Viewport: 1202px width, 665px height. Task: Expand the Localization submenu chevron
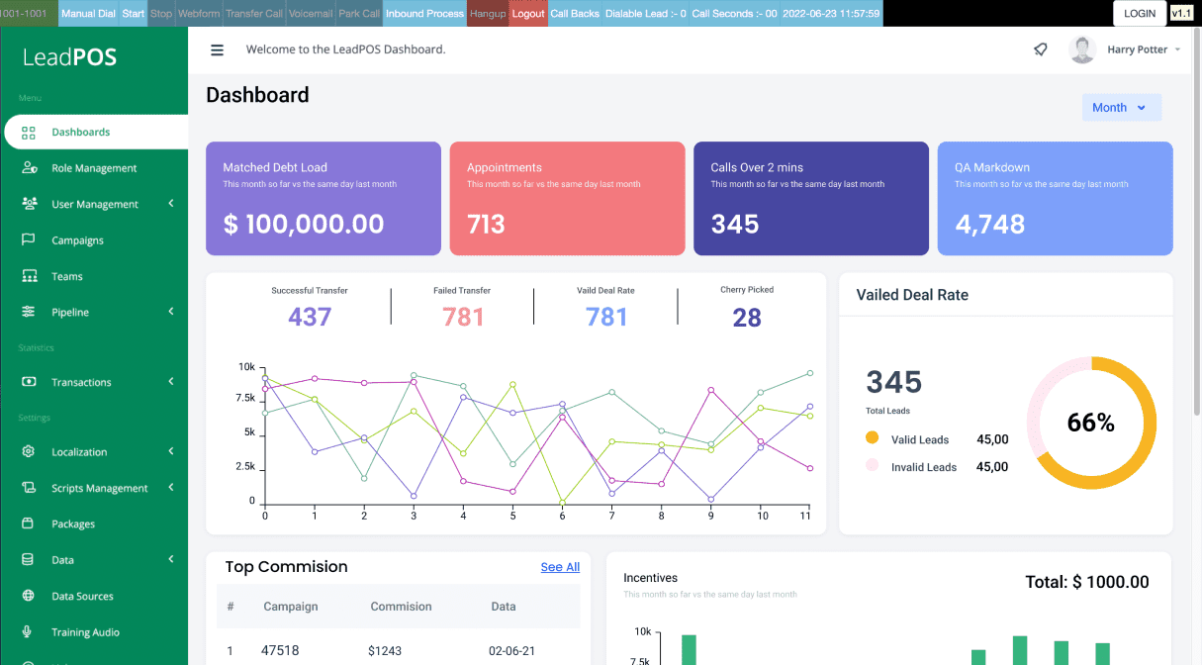click(171, 452)
